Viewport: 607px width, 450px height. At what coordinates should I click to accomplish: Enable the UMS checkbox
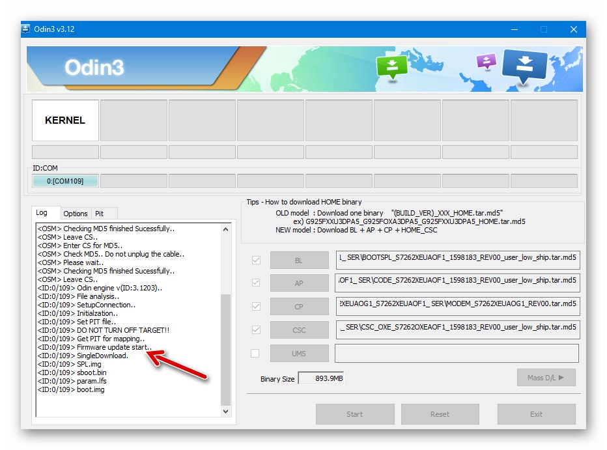point(255,353)
